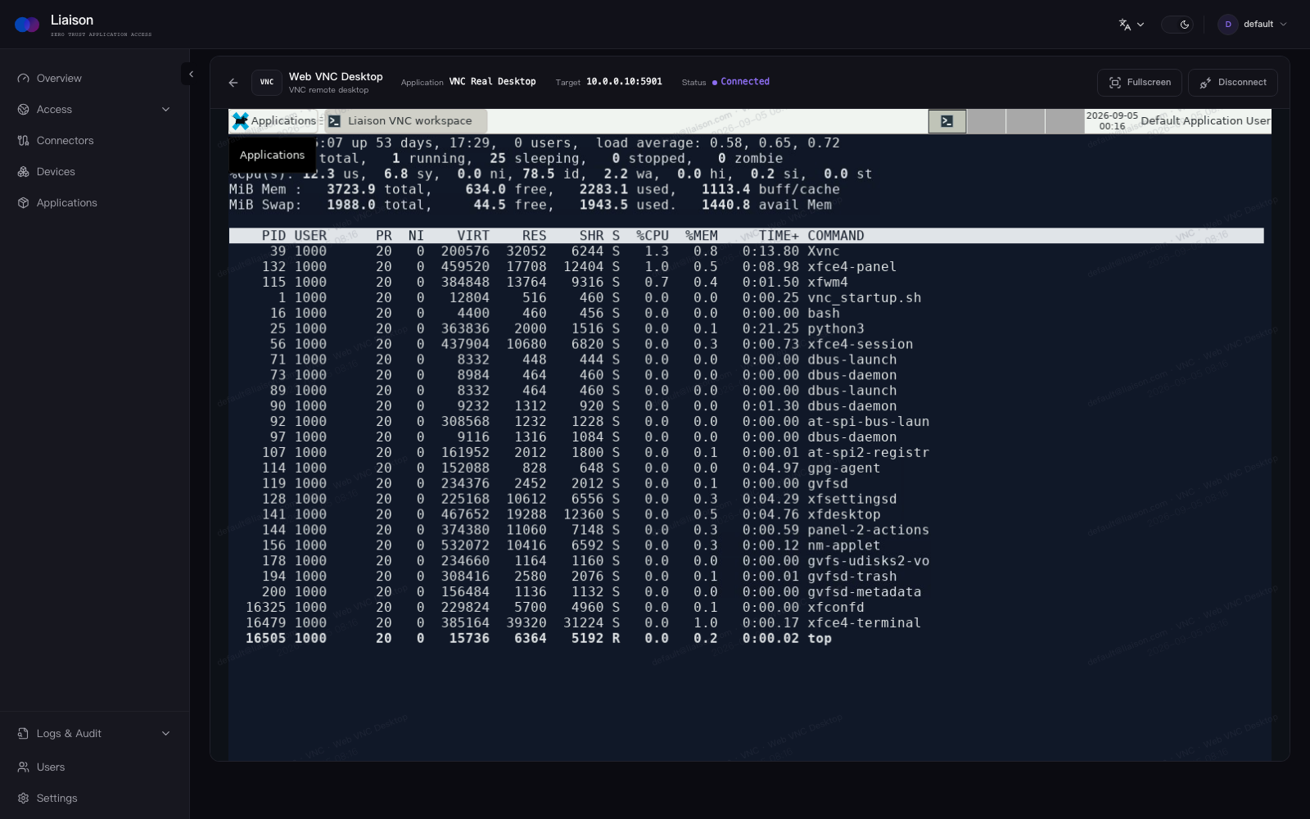Click the terminal icon in workspace switcher

point(947,121)
